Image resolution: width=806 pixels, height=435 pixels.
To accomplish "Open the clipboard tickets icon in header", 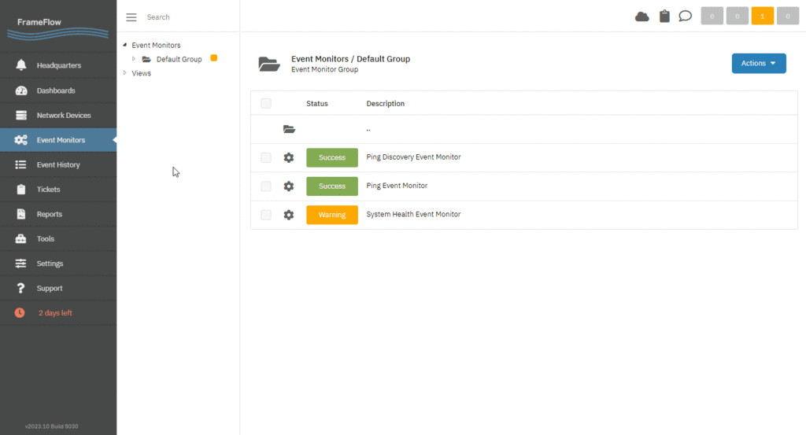I will (x=664, y=17).
